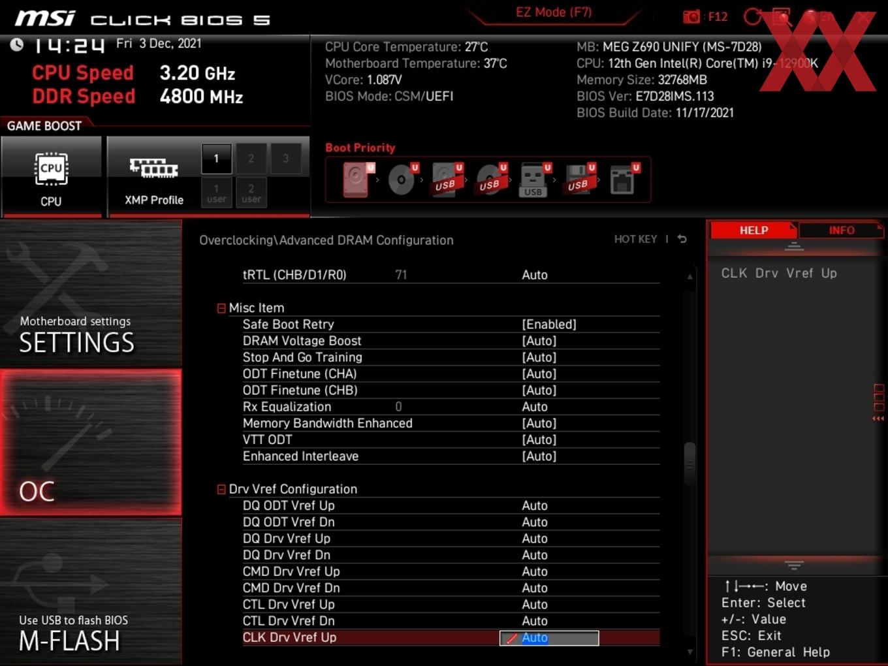
Task: Click the tRTL (CHB/D1/R0) Auto value
Action: coord(535,275)
